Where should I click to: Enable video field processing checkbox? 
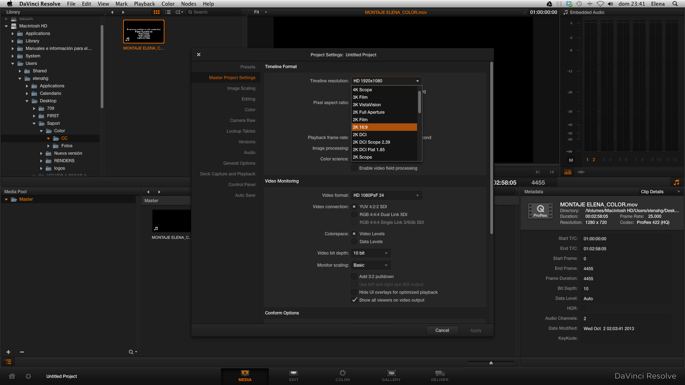coord(354,168)
